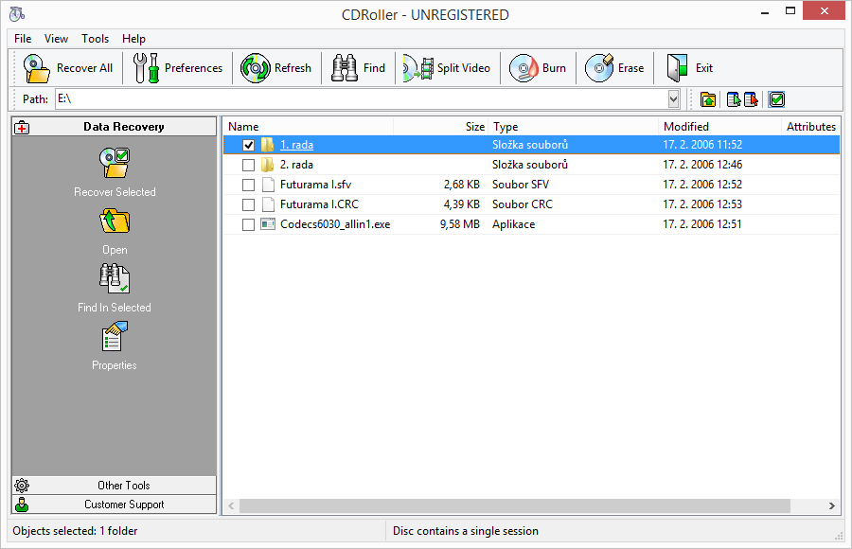The width and height of the screenshot is (852, 549).
Task: Open the File menu
Action: (x=23, y=39)
